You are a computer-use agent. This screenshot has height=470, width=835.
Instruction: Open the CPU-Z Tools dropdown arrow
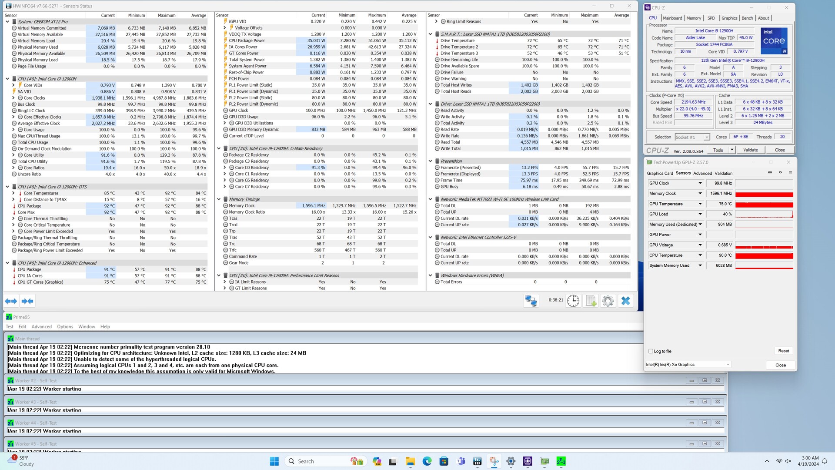click(732, 150)
